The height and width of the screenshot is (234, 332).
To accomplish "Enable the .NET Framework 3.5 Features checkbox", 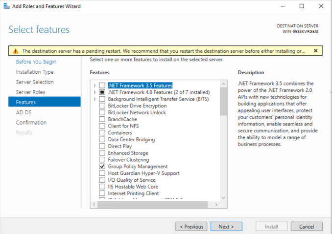I will click(x=102, y=85).
